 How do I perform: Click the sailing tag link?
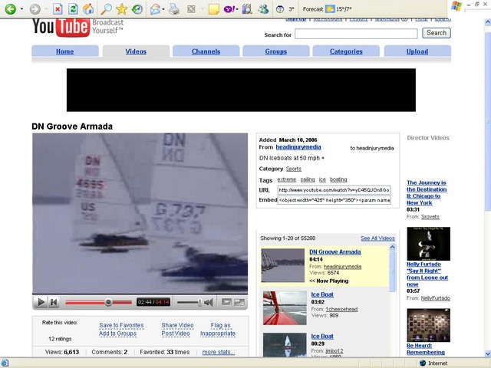coord(308,179)
